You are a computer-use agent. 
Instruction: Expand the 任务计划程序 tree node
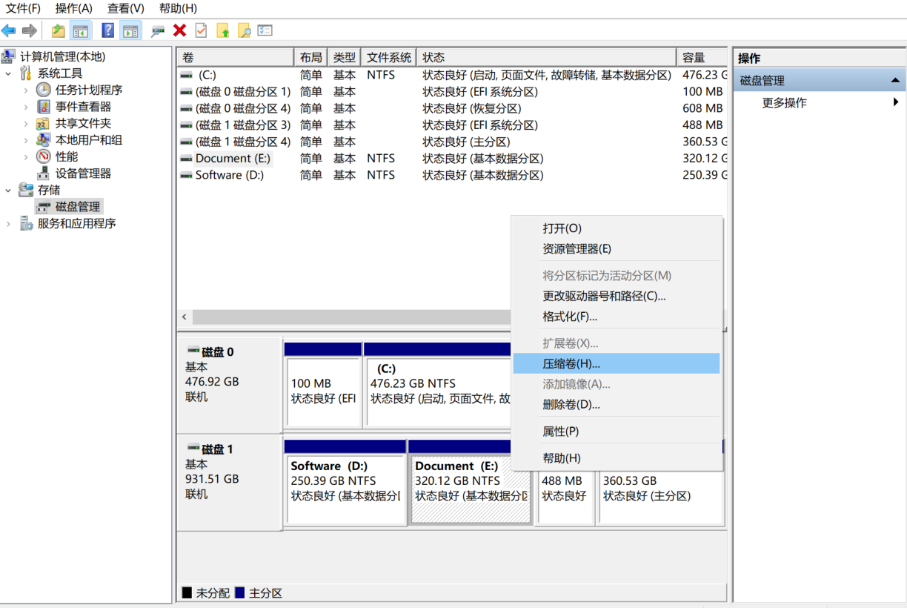click(26, 90)
